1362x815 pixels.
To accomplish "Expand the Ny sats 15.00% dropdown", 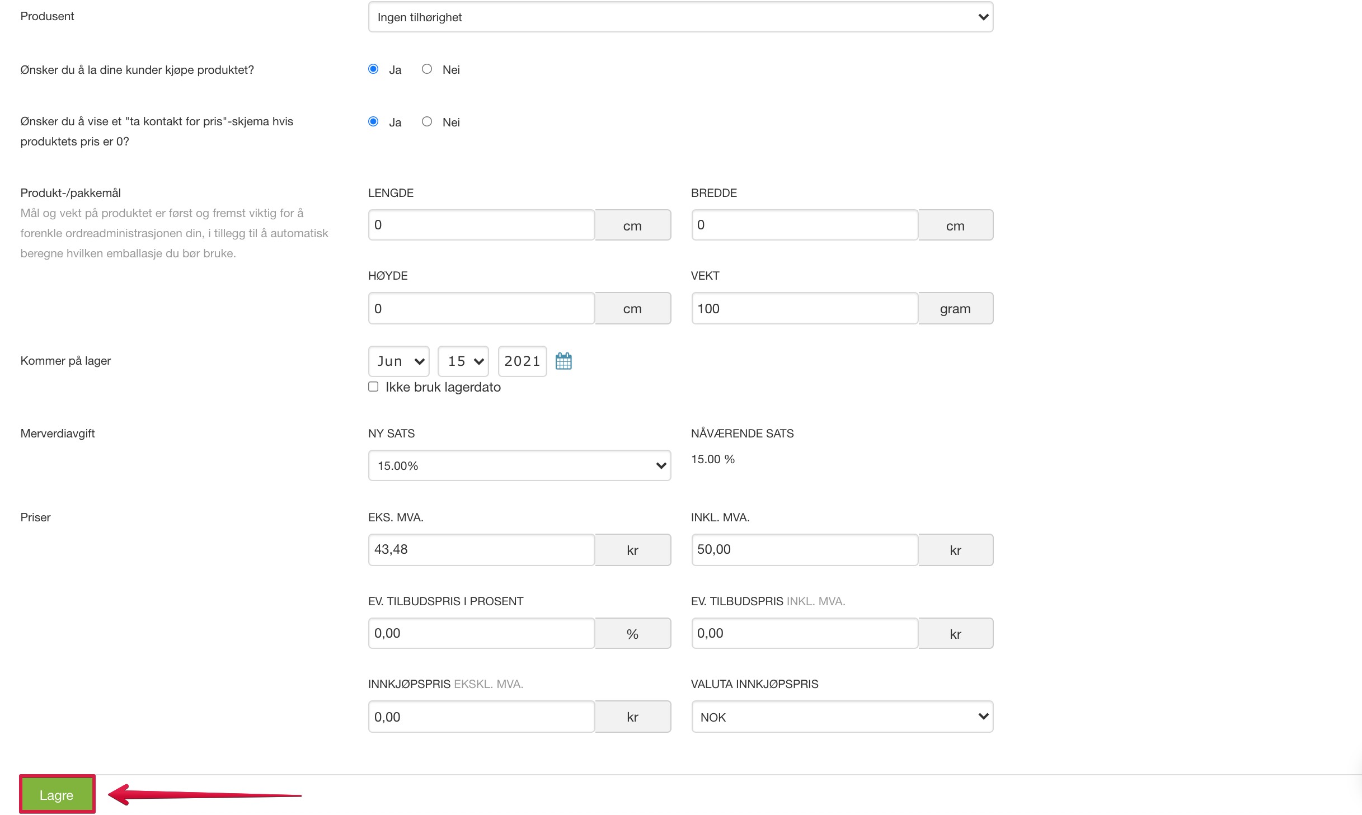I will click(x=519, y=465).
